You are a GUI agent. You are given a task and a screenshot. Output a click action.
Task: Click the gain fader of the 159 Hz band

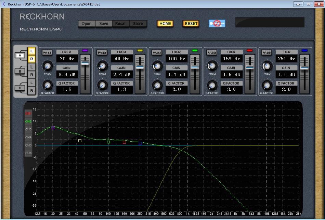[249, 67]
